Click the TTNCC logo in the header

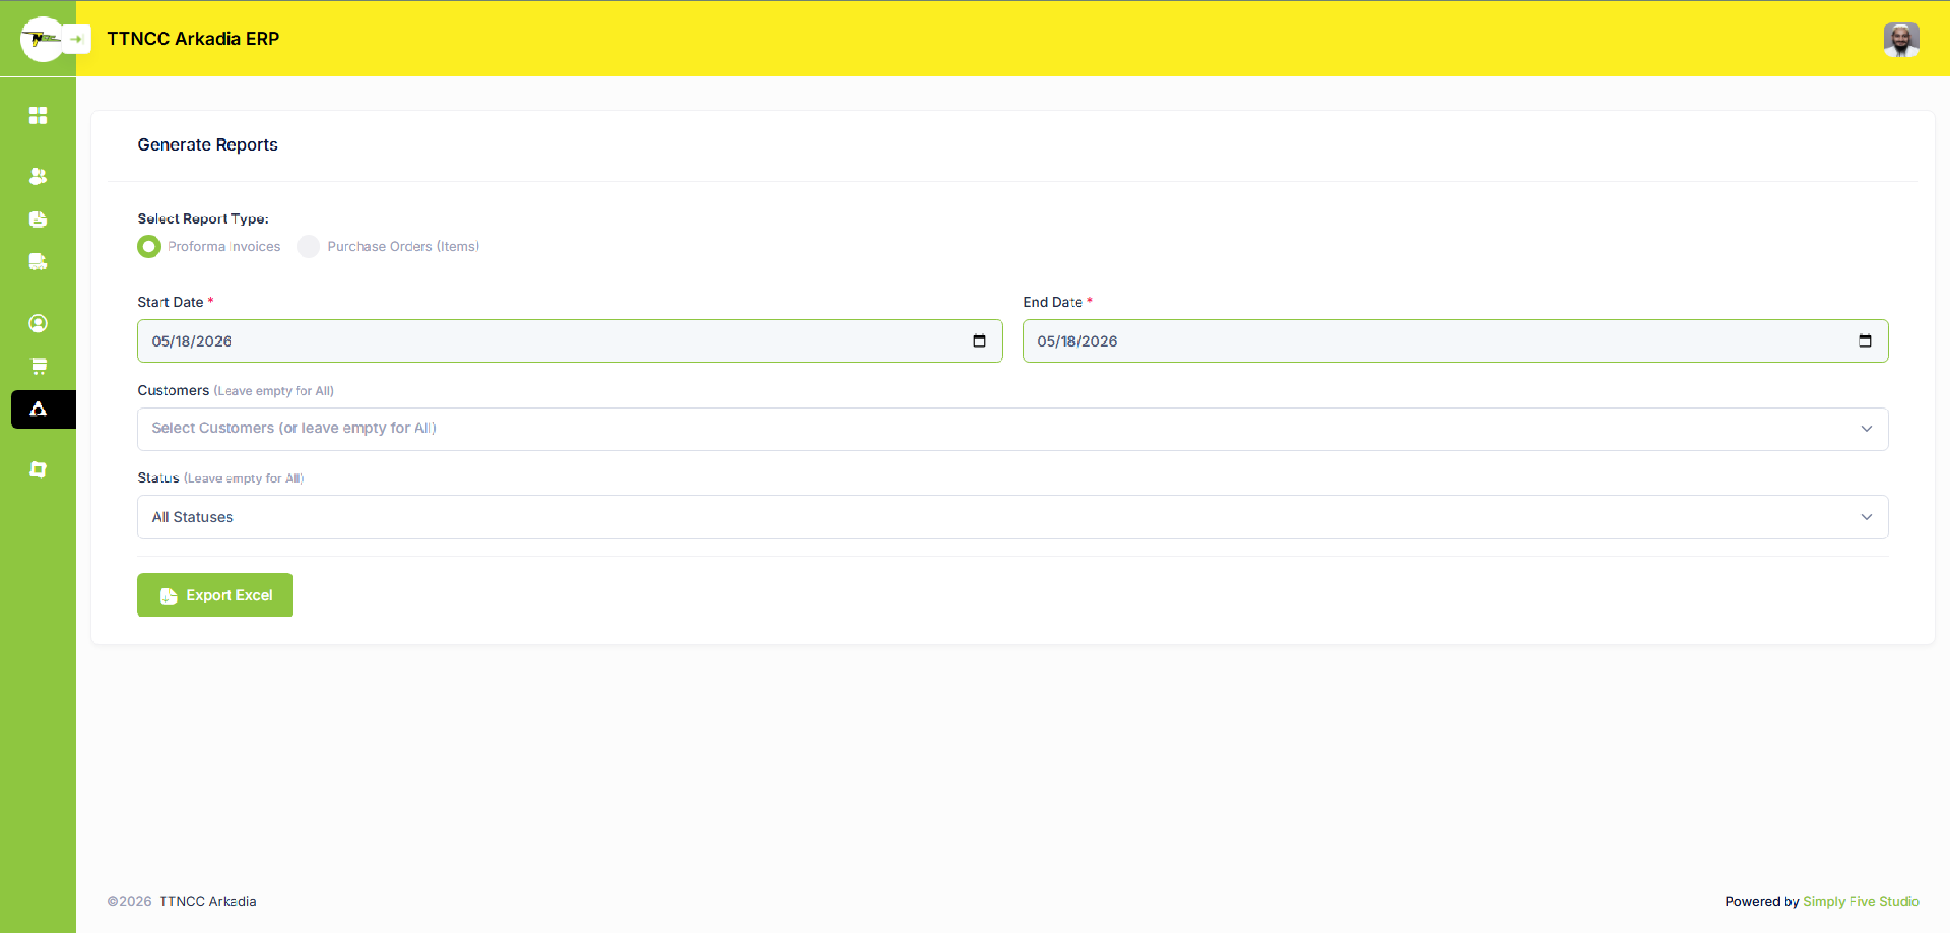coord(42,38)
